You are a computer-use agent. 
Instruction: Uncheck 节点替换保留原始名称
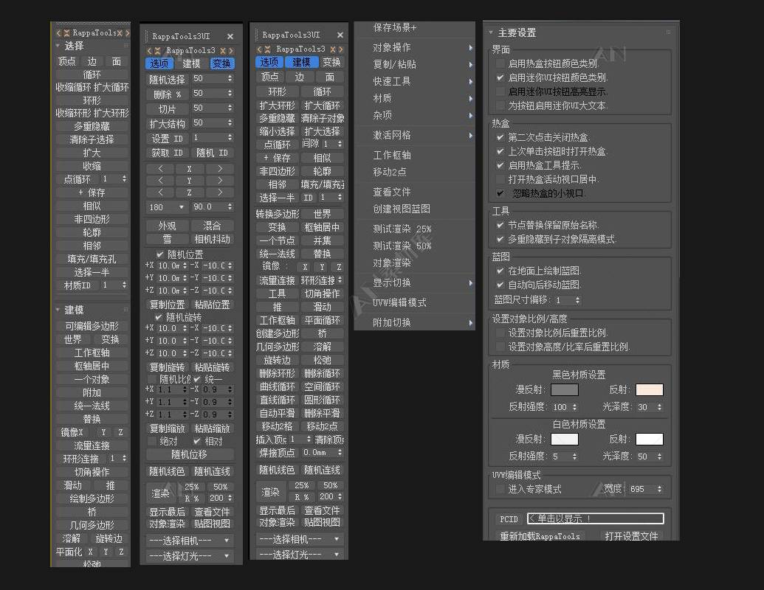point(500,225)
